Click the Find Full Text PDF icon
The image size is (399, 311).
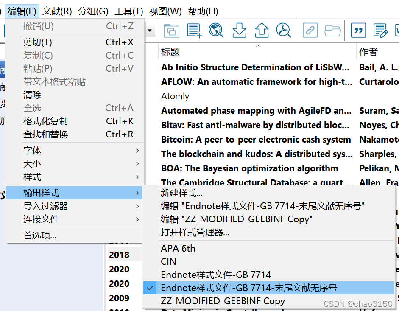point(284,30)
